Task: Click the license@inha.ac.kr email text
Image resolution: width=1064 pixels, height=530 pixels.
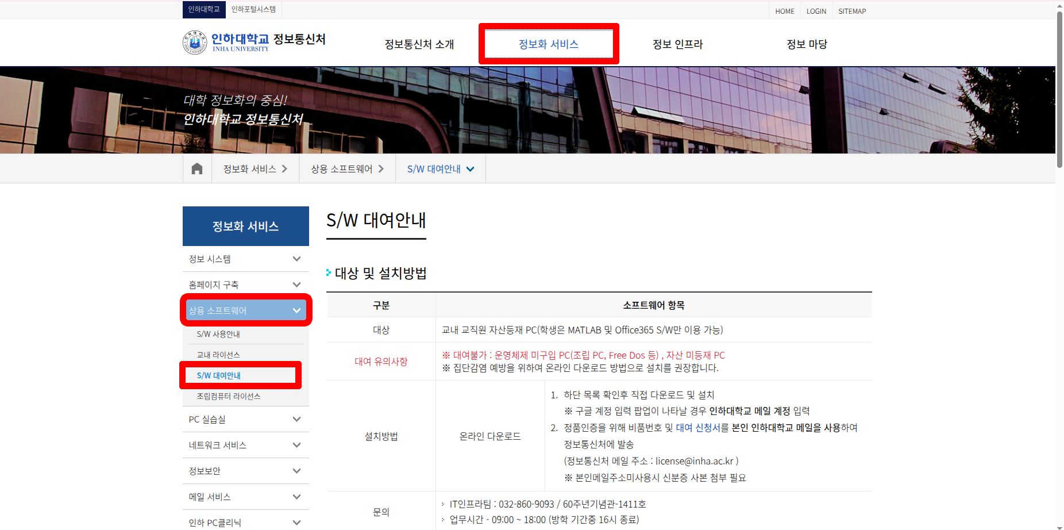Action: [695, 461]
